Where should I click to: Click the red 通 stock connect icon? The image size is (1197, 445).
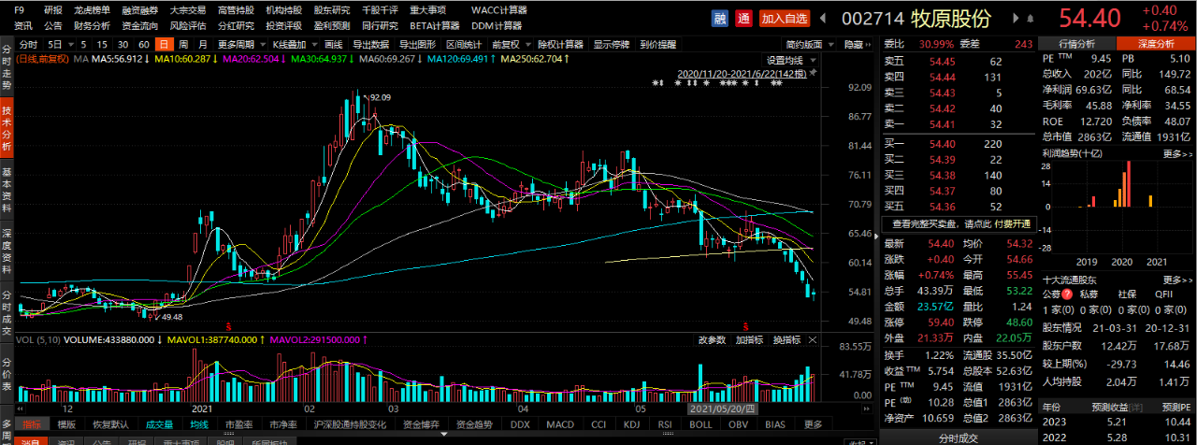tap(743, 18)
